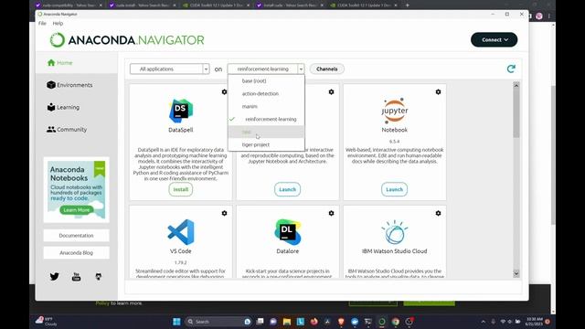Click the Datalore application logo
Viewport: 585px width, 329px height.
point(288,232)
